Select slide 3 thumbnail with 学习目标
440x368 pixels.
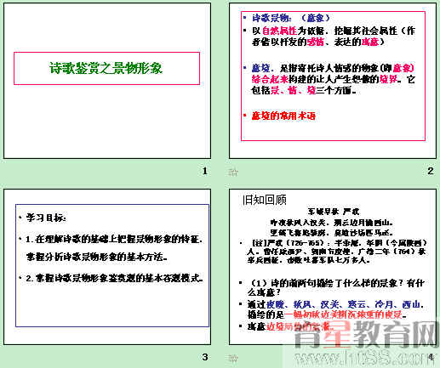pyautogui.click(x=107, y=267)
